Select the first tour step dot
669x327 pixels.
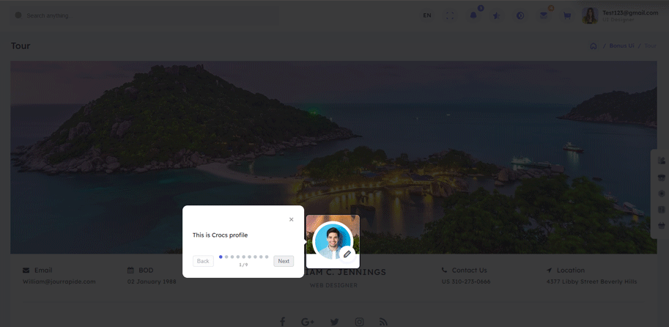(x=221, y=257)
